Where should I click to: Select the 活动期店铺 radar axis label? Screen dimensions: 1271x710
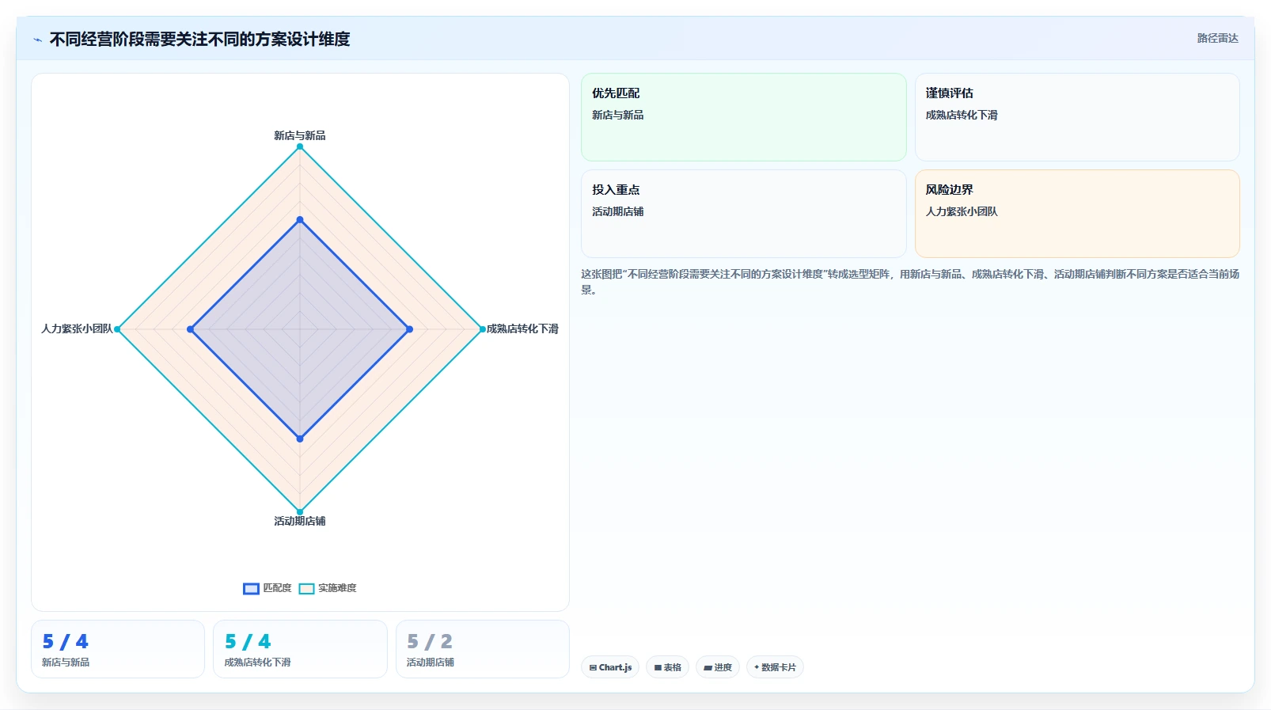(x=300, y=521)
